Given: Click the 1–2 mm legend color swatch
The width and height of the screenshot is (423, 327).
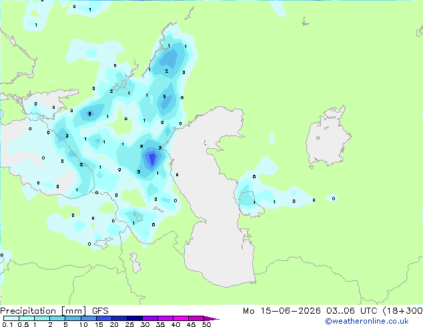Looking at the screenshot, I should [42, 318].
